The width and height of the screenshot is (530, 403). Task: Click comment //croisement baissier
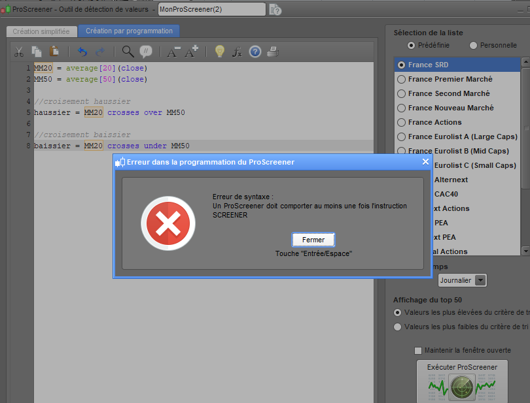pos(82,135)
